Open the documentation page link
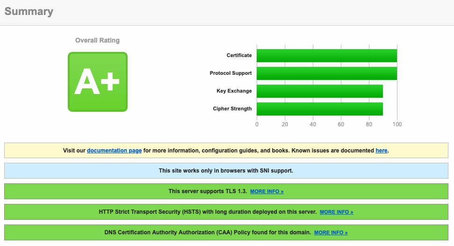This screenshot has width=454, height=246. click(114, 151)
